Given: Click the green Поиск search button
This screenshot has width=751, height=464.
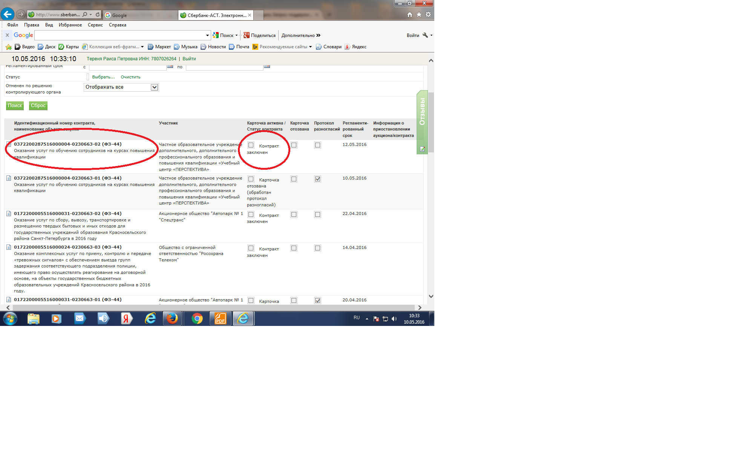Looking at the screenshot, I should 15,106.
